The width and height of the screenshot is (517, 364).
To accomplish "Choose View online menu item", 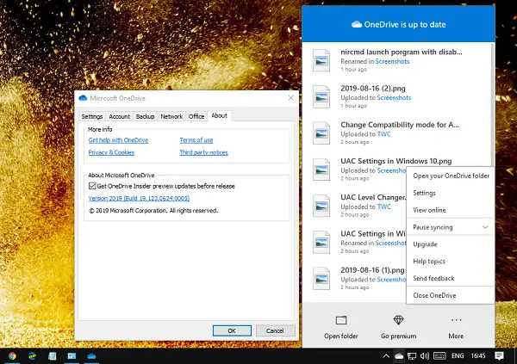I will point(451,210).
